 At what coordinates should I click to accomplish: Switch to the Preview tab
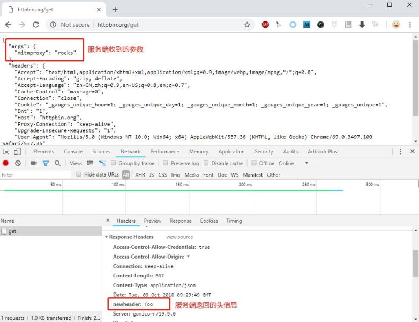[x=153, y=221]
